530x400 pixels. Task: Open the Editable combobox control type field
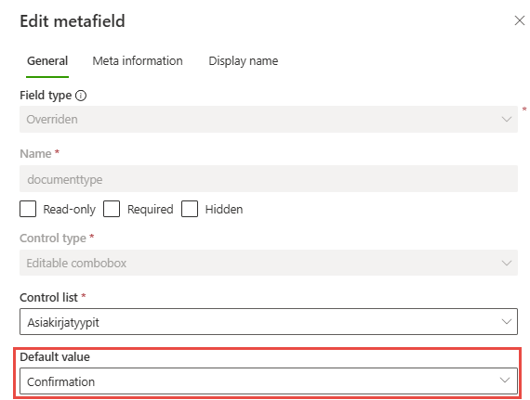click(x=269, y=263)
